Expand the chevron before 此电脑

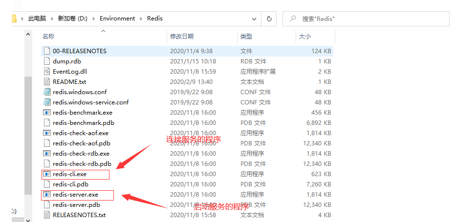point(22,19)
